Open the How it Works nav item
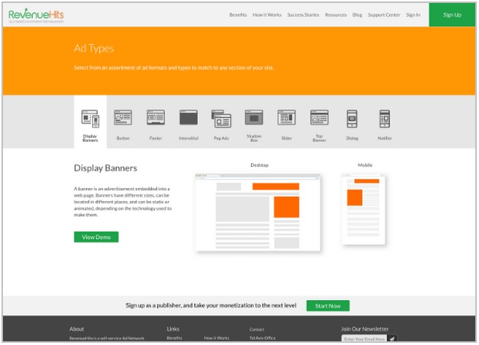 pos(267,15)
